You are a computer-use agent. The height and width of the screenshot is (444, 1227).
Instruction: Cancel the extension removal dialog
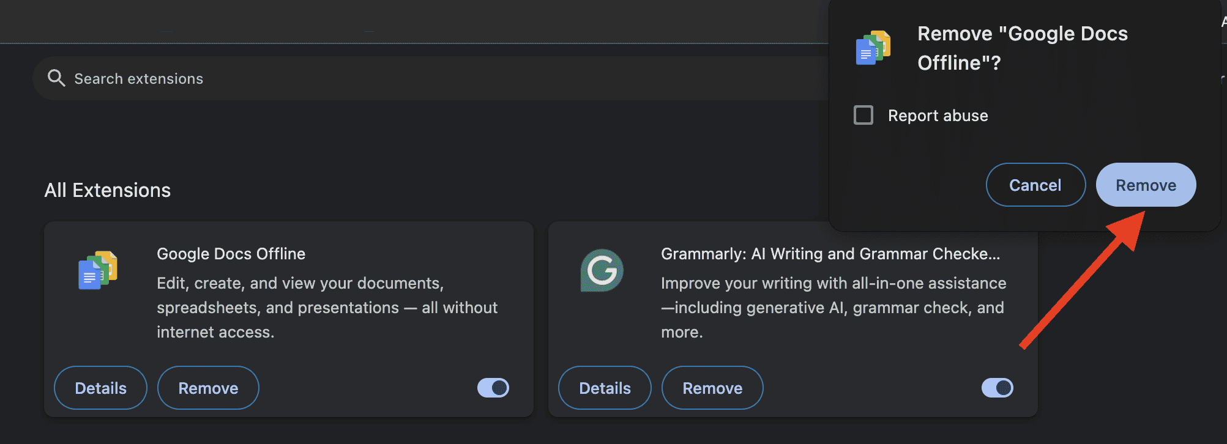(1035, 185)
